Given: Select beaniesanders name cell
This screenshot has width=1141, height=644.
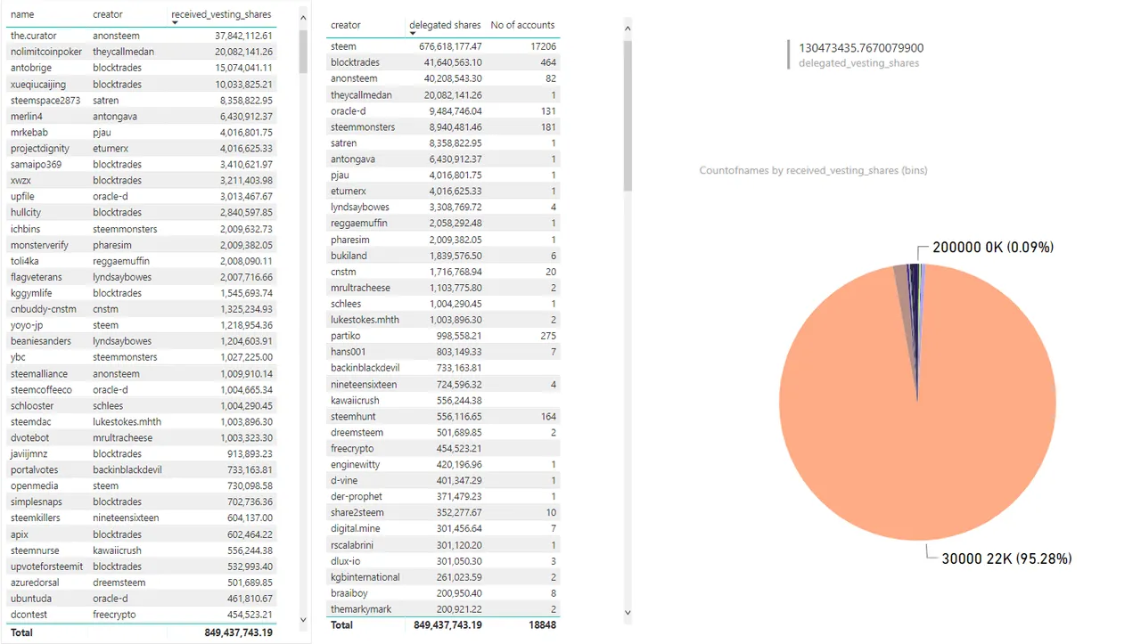Looking at the screenshot, I should tap(40, 341).
